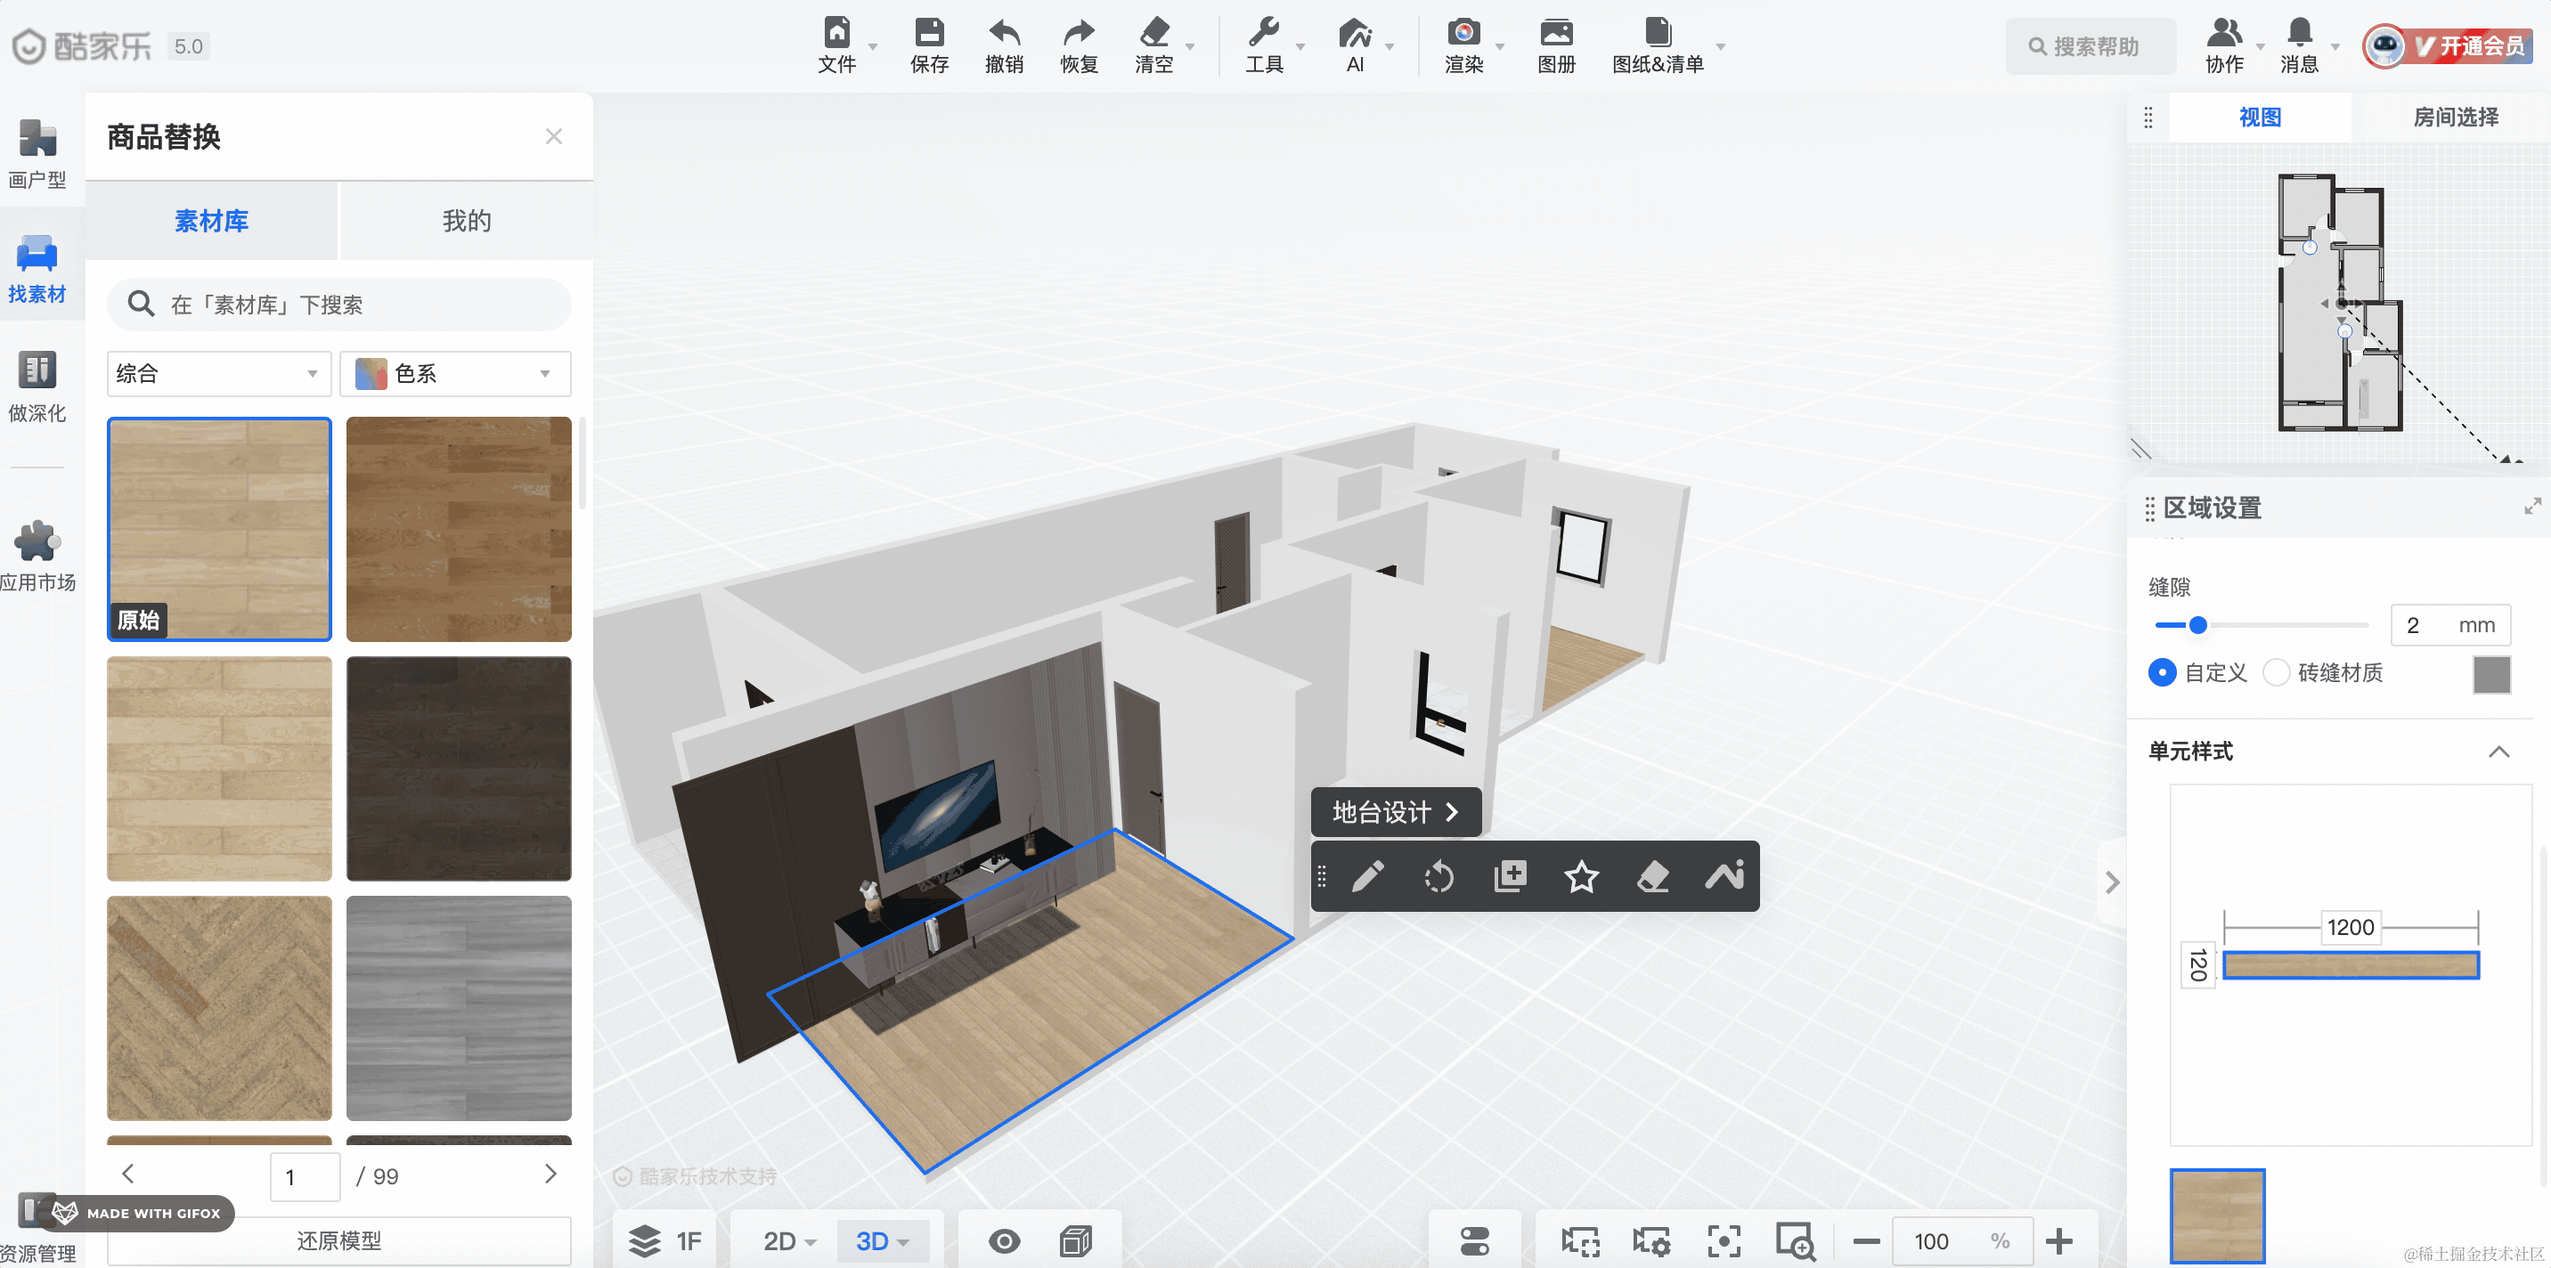
Task: Switch to the 素材库 tab
Action: click(x=212, y=221)
